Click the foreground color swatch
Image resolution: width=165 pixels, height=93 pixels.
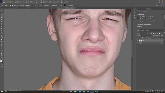pyautogui.click(x=1, y=61)
